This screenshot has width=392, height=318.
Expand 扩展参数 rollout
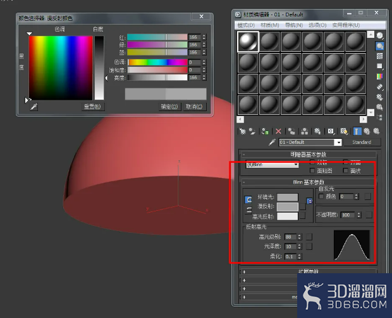point(309,271)
